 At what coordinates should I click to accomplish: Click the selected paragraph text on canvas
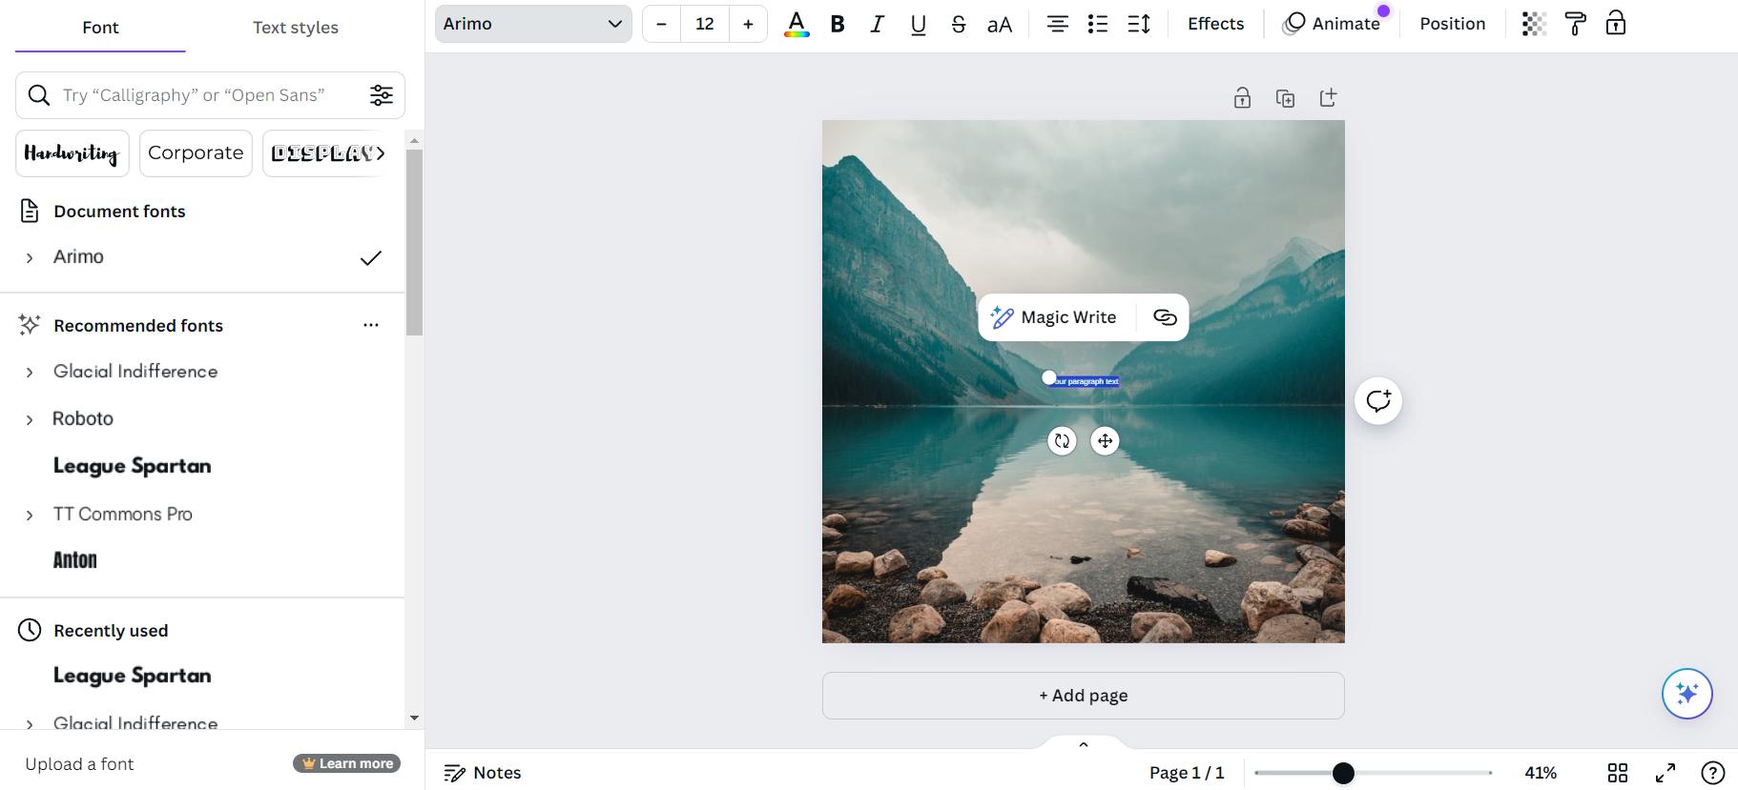point(1086,381)
